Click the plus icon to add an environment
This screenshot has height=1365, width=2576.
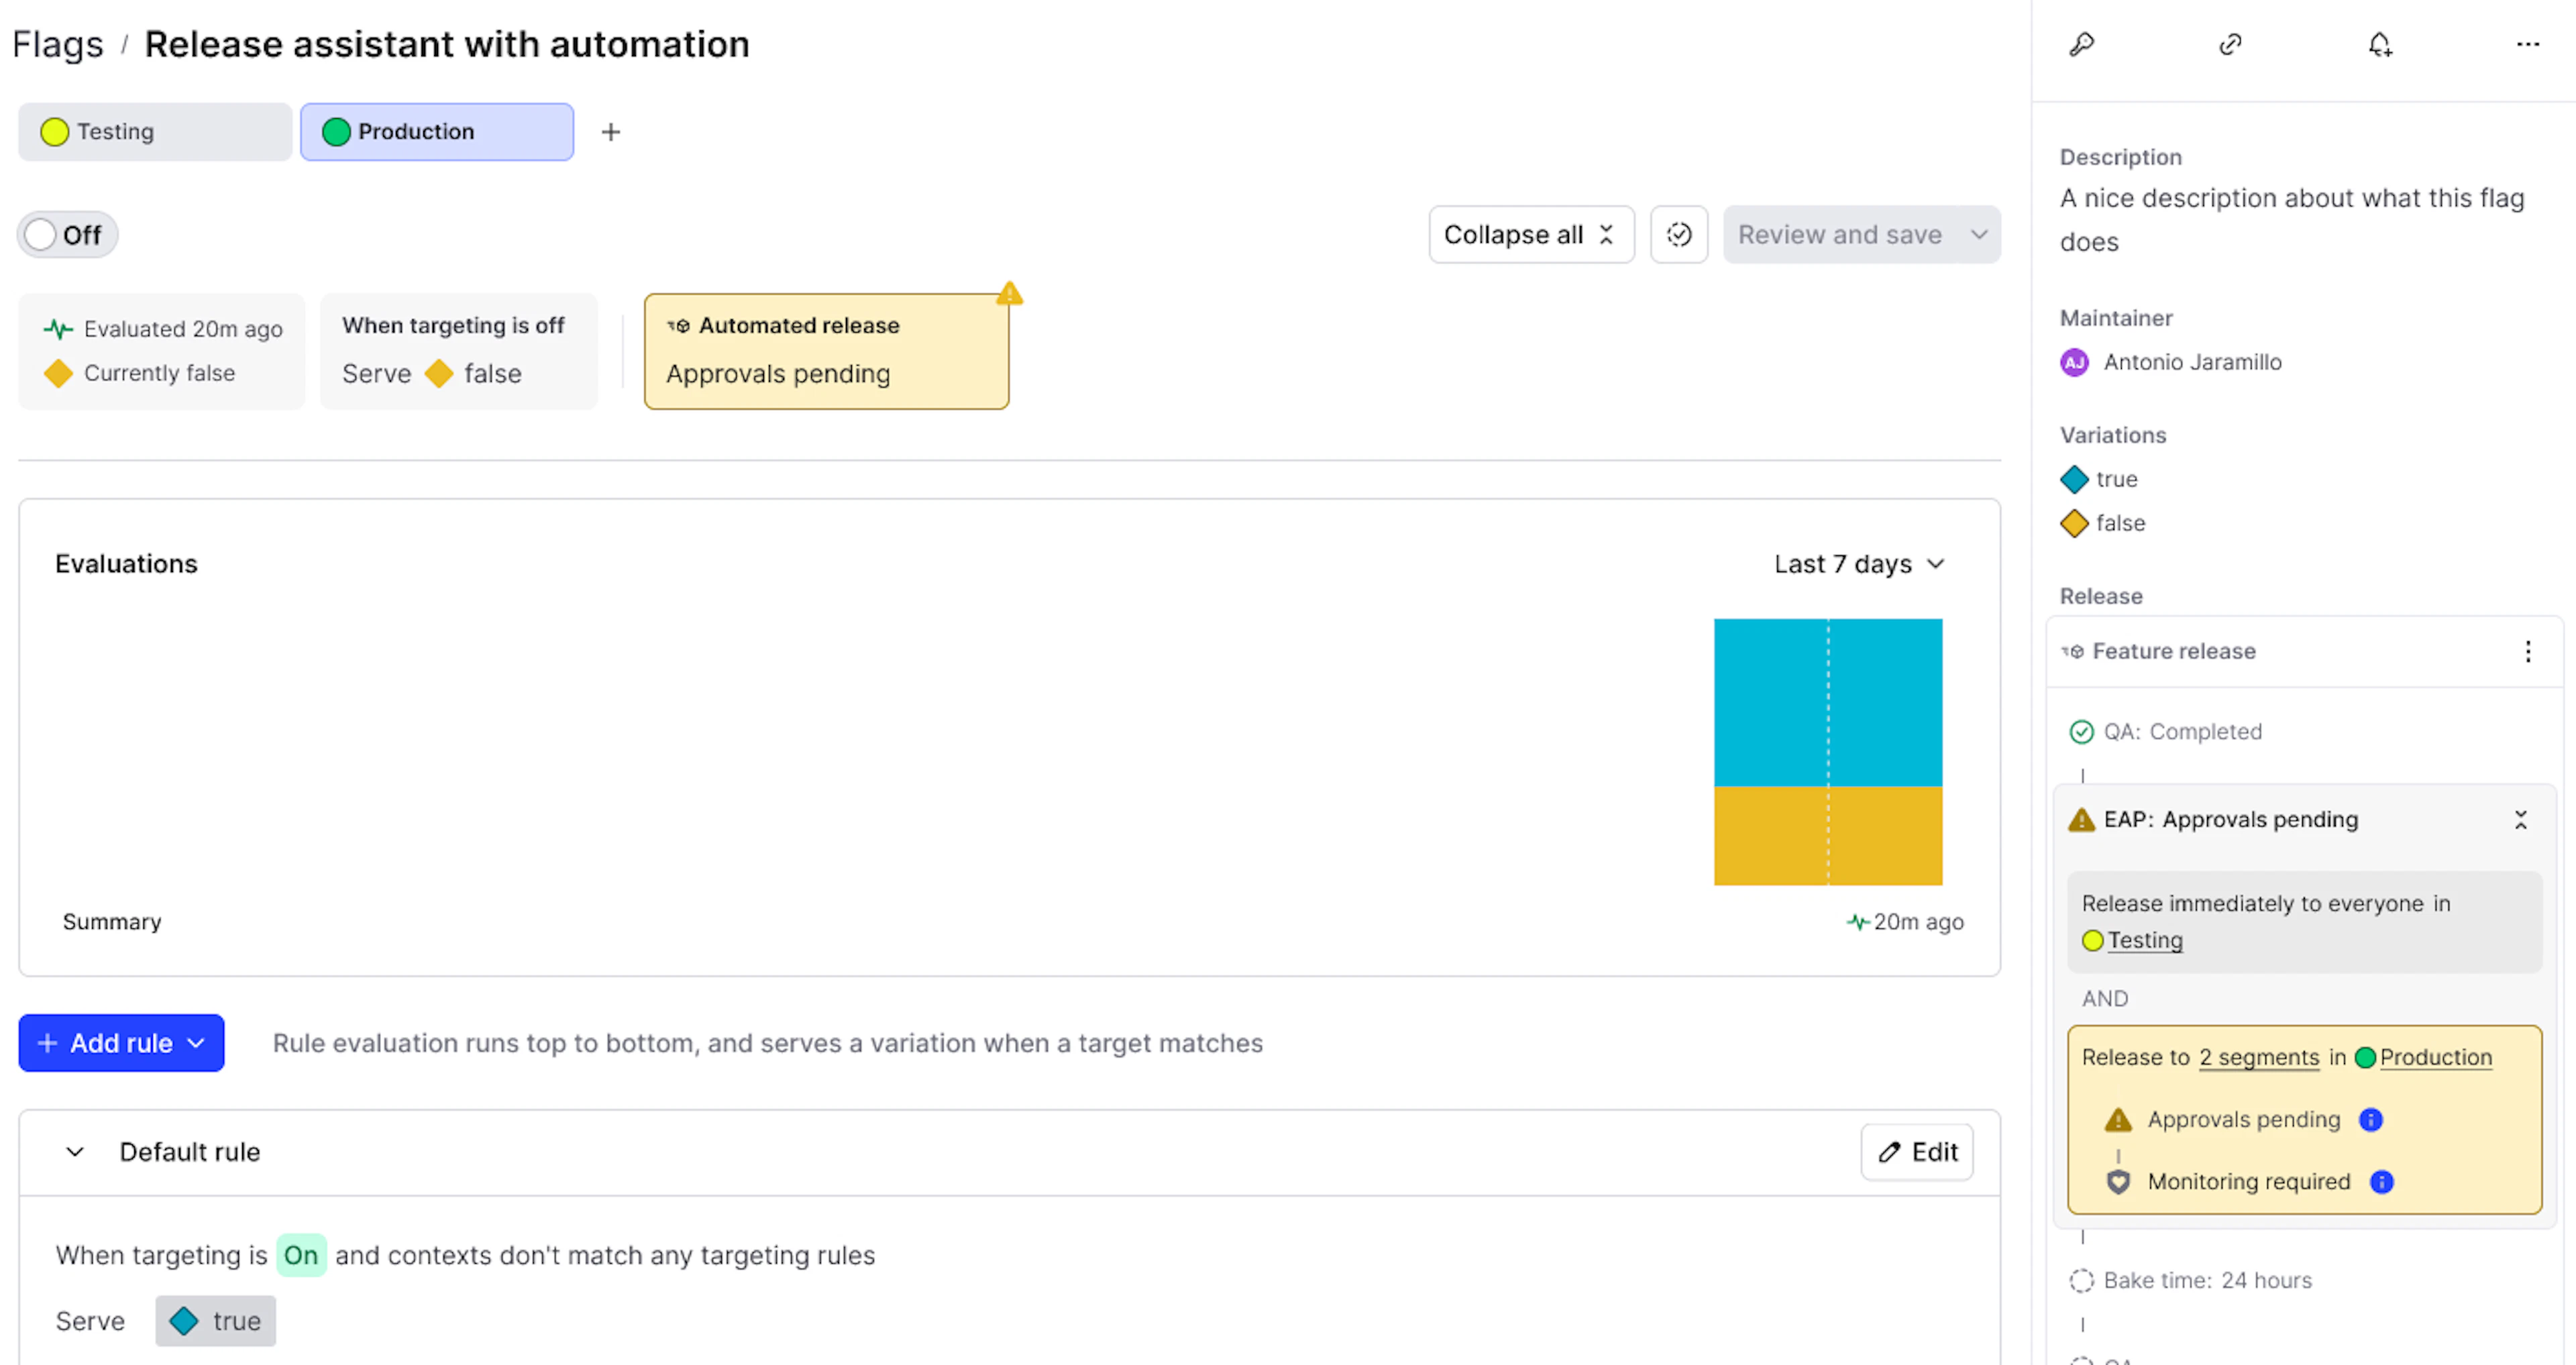pos(610,132)
